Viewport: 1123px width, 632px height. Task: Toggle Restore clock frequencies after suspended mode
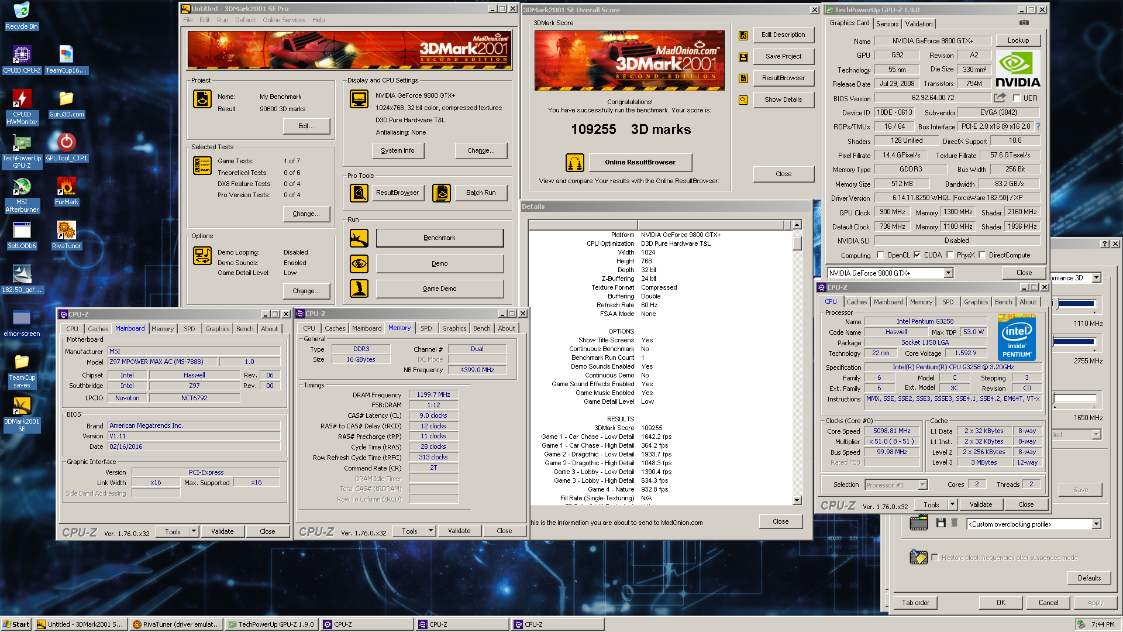click(x=935, y=558)
